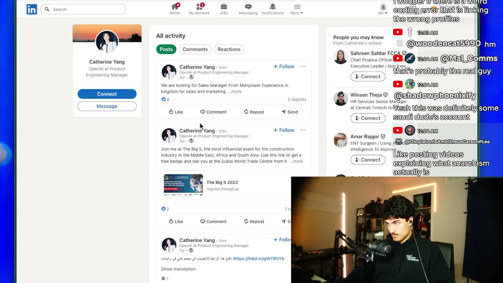Expand the Sales Manager post with more
The image size is (503, 283).
point(235,92)
